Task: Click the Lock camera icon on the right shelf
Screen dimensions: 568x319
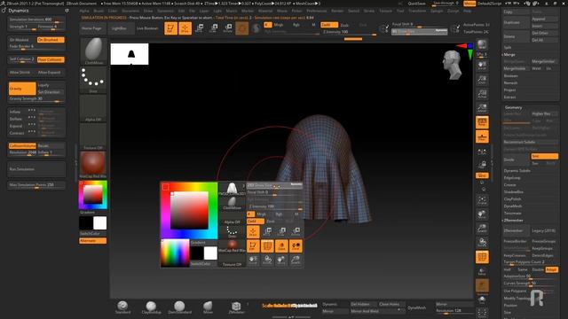Action: click(x=482, y=165)
